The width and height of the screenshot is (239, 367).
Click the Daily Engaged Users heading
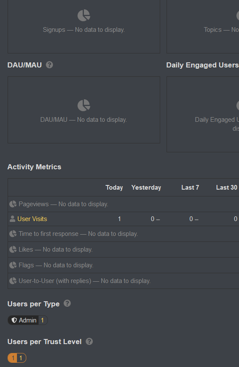point(203,65)
